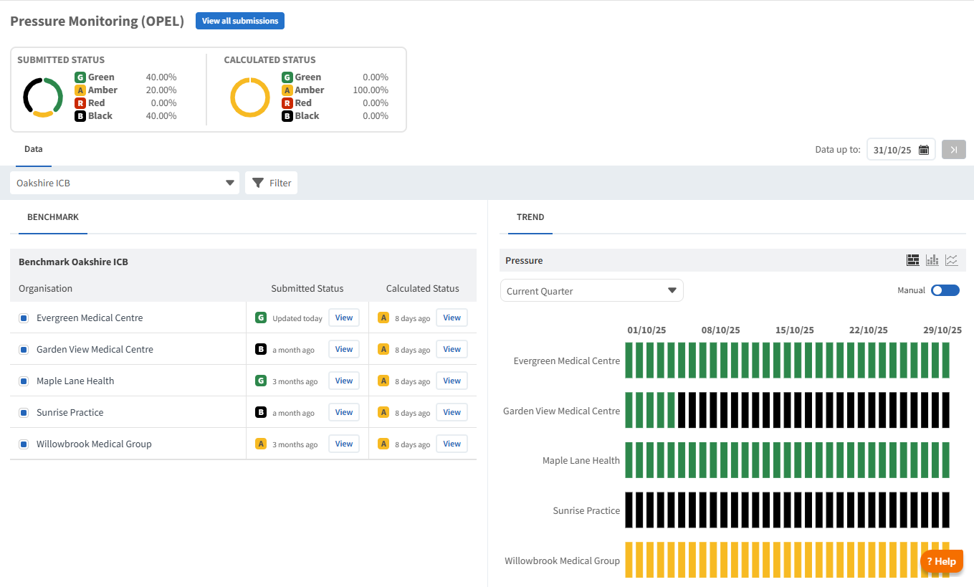
Task: Open the Current Quarter period dropdown
Action: coord(592,290)
